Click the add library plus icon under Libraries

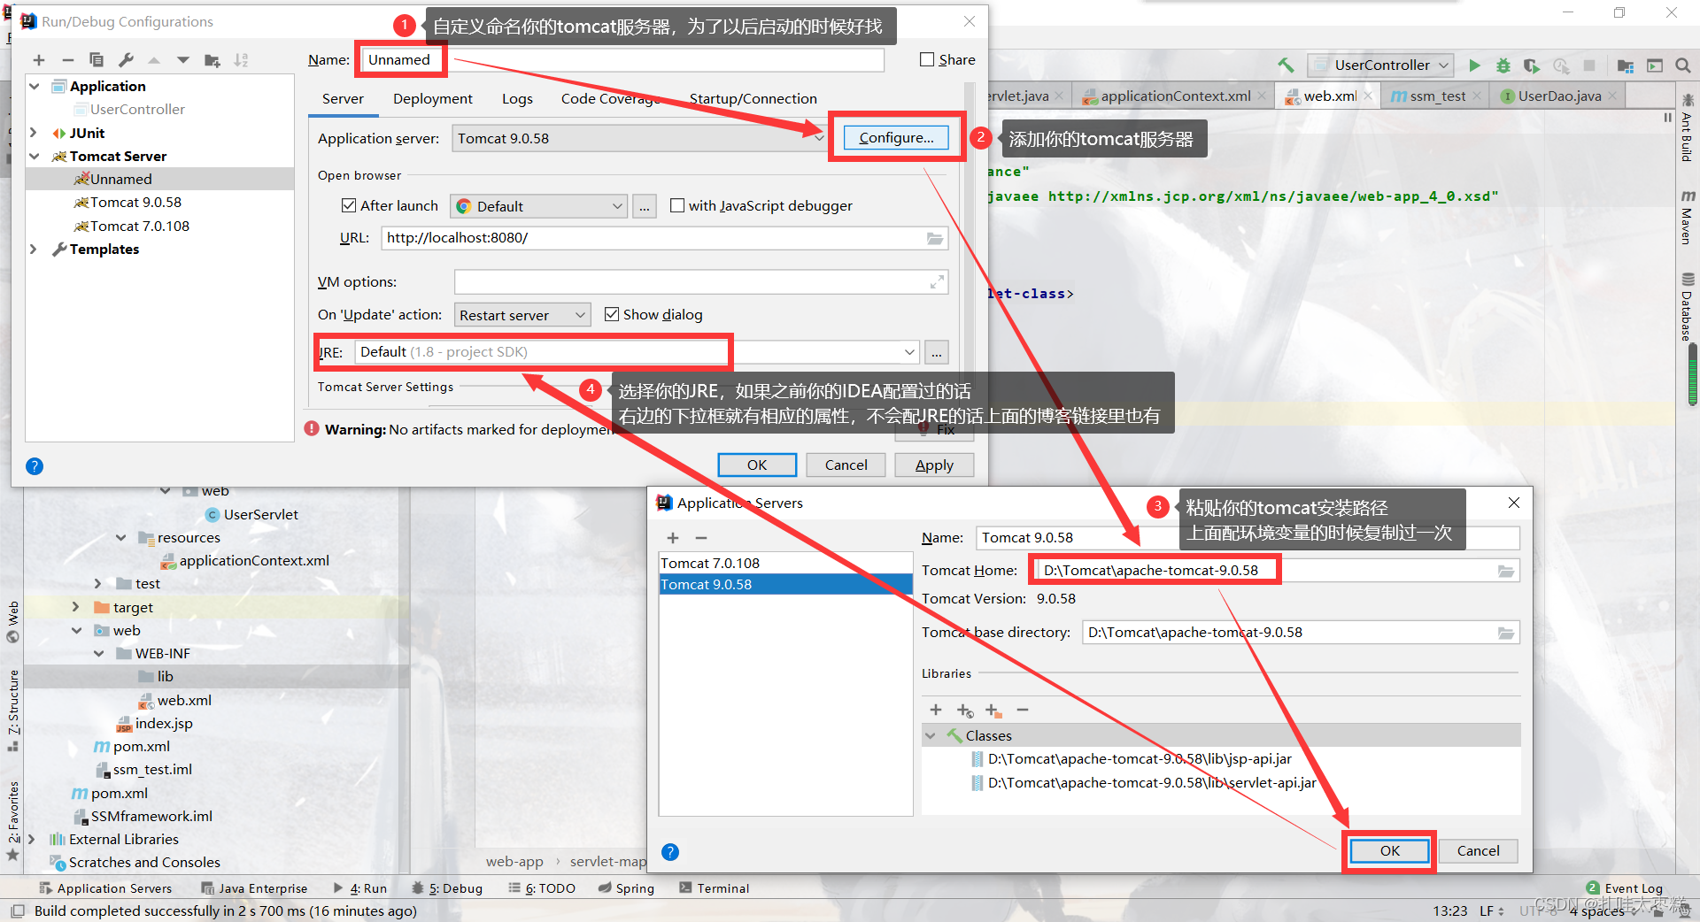(x=936, y=710)
